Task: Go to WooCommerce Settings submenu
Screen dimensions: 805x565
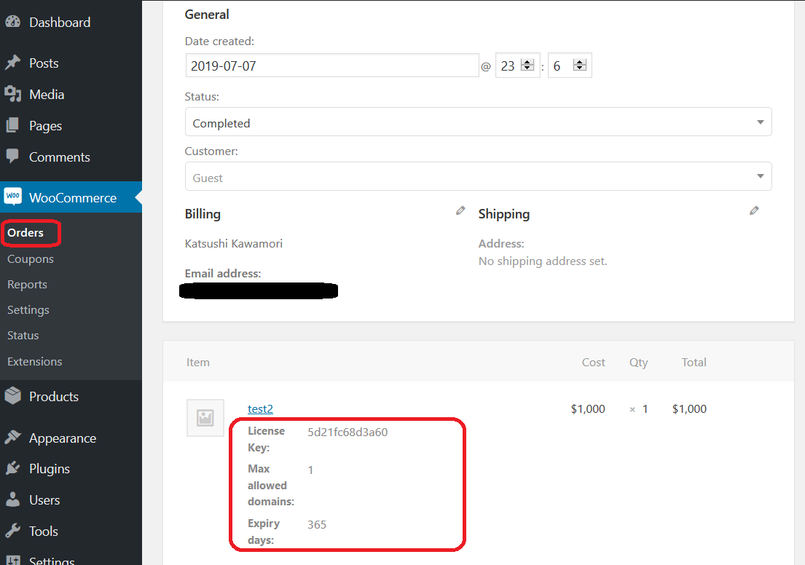Action: [28, 310]
